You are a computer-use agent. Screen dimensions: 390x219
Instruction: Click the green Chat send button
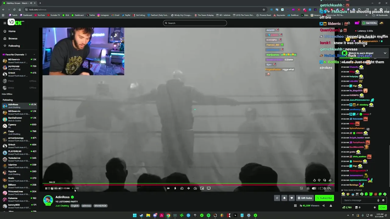[x=382, y=207]
